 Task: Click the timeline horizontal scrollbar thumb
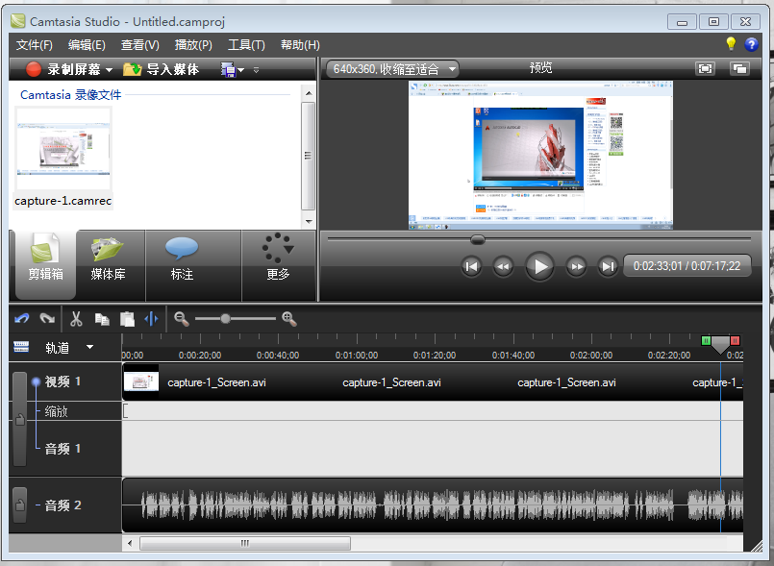245,543
